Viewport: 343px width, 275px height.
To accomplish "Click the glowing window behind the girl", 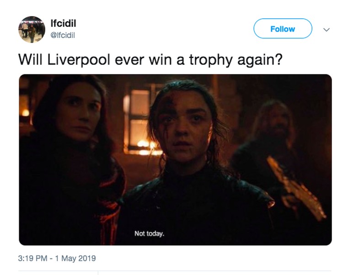I will [x=139, y=116].
